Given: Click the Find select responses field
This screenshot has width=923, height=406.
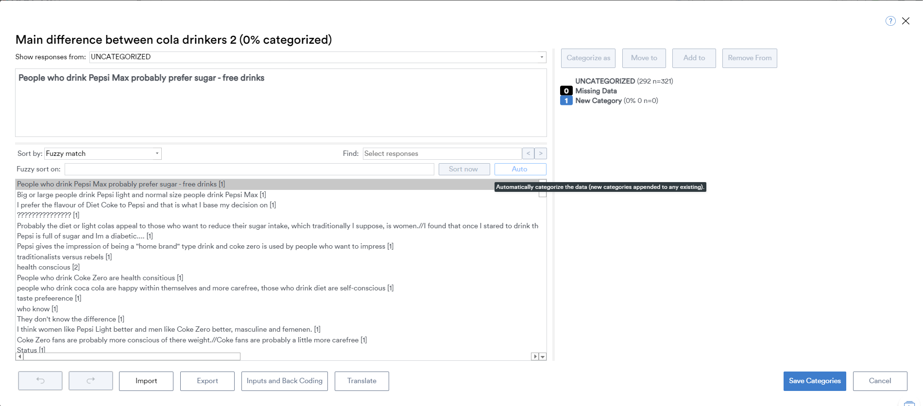Looking at the screenshot, I should click(x=442, y=153).
